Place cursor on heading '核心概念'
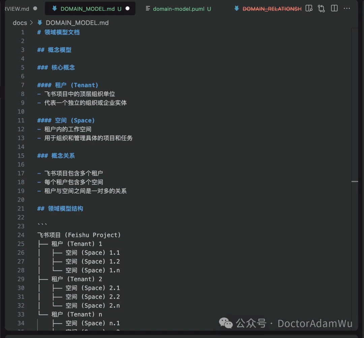The height and width of the screenshot is (338, 364). [x=63, y=67]
